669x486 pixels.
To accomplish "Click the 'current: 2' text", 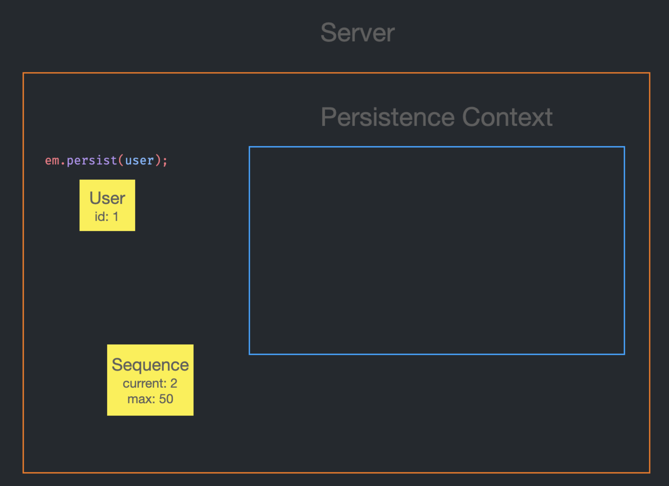I will [x=150, y=383].
